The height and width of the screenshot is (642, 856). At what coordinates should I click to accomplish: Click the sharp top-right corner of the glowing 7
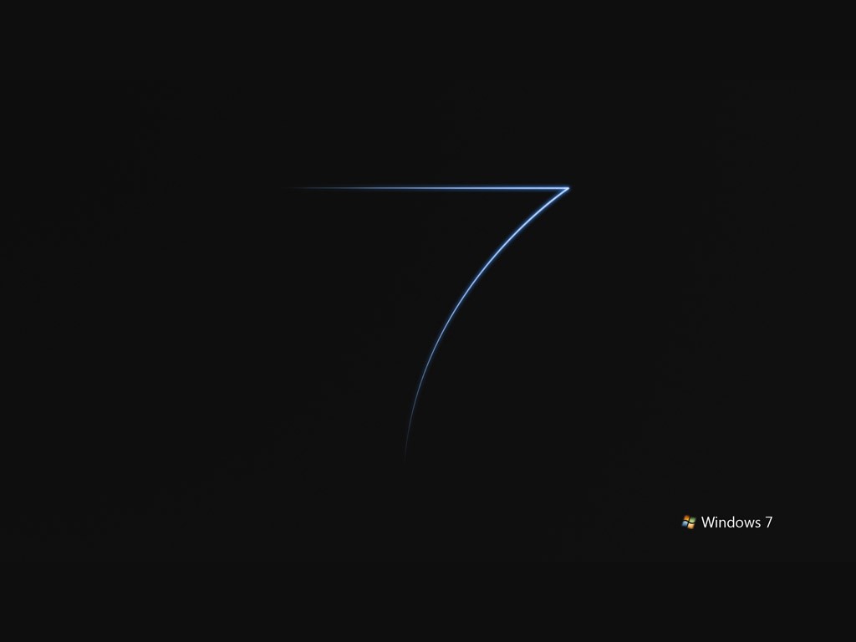click(568, 188)
